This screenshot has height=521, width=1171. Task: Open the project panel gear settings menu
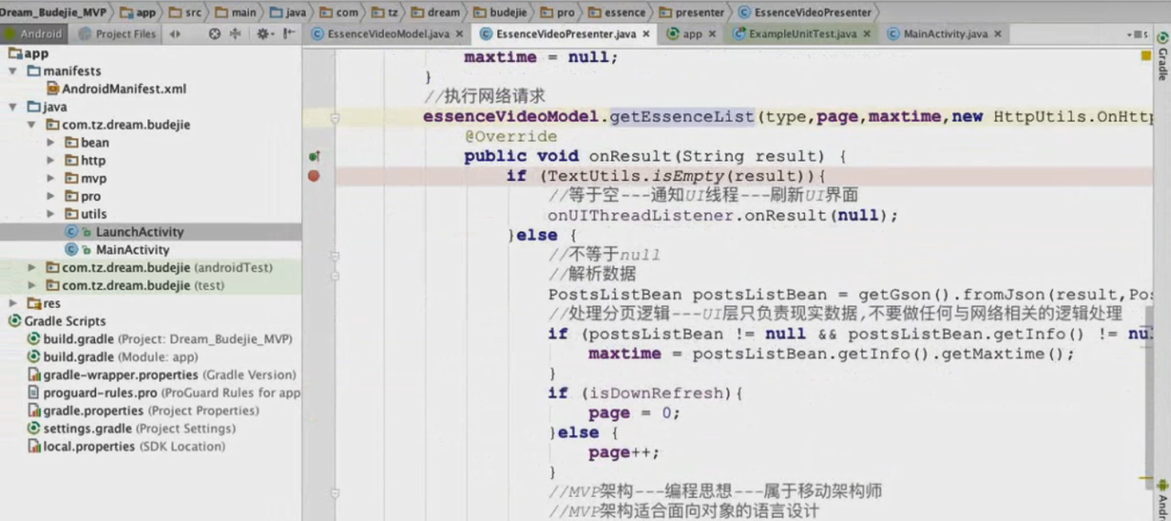[264, 34]
